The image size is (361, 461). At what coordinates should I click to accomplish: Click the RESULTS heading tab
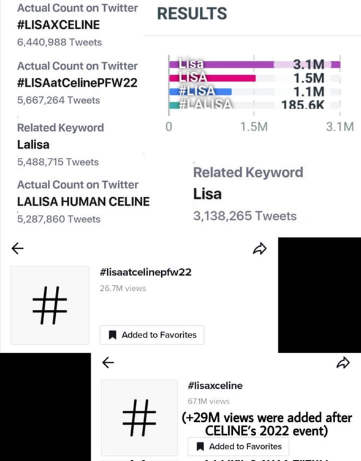click(x=192, y=13)
